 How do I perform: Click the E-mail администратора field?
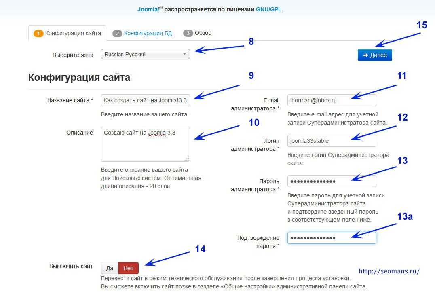332,100
